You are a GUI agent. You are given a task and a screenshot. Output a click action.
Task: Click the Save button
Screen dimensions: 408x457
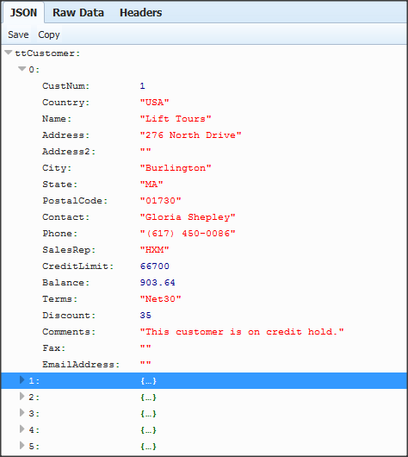(18, 34)
